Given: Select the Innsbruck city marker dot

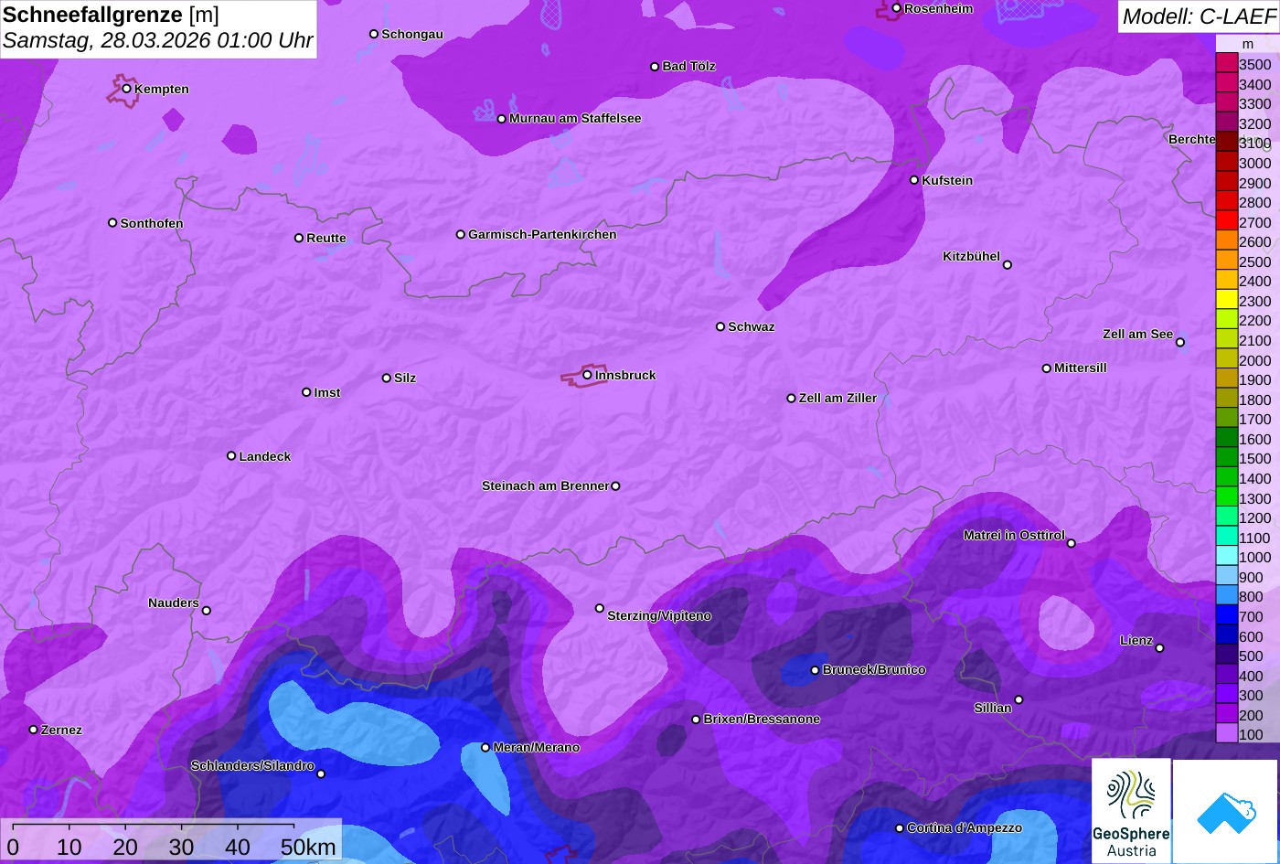Looking at the screenshot, I should (587, 374).
